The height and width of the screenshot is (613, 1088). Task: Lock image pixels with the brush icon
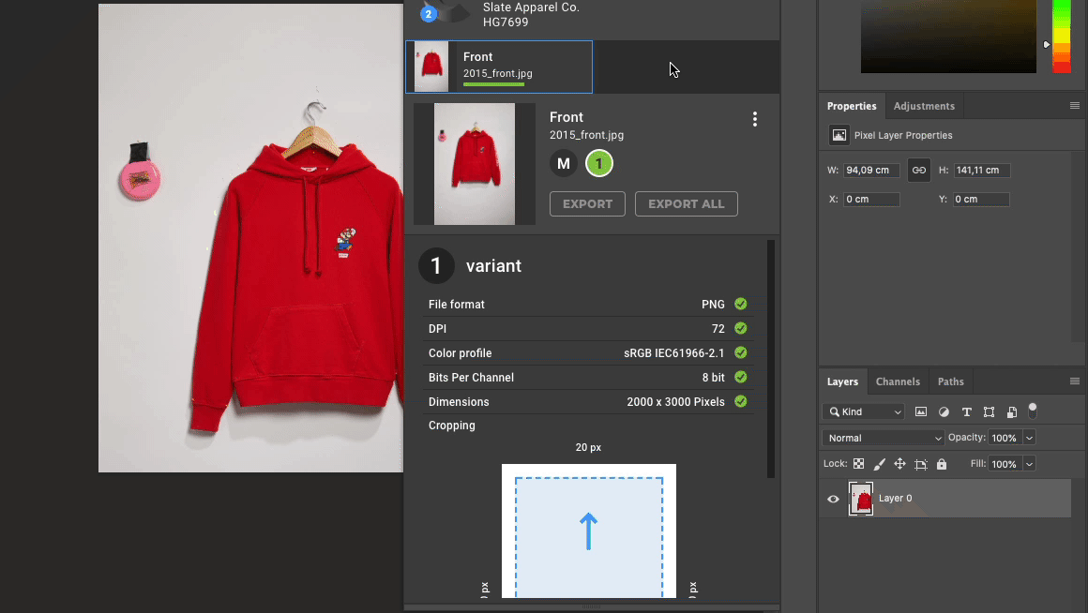879,464
